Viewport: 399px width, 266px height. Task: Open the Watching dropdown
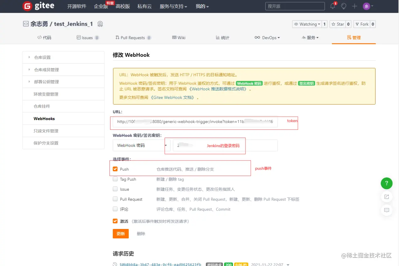coord(307,24)
